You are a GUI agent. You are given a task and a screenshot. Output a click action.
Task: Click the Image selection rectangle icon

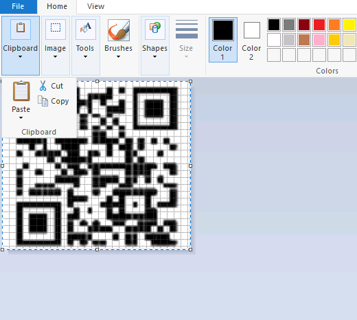coord(56,27)
